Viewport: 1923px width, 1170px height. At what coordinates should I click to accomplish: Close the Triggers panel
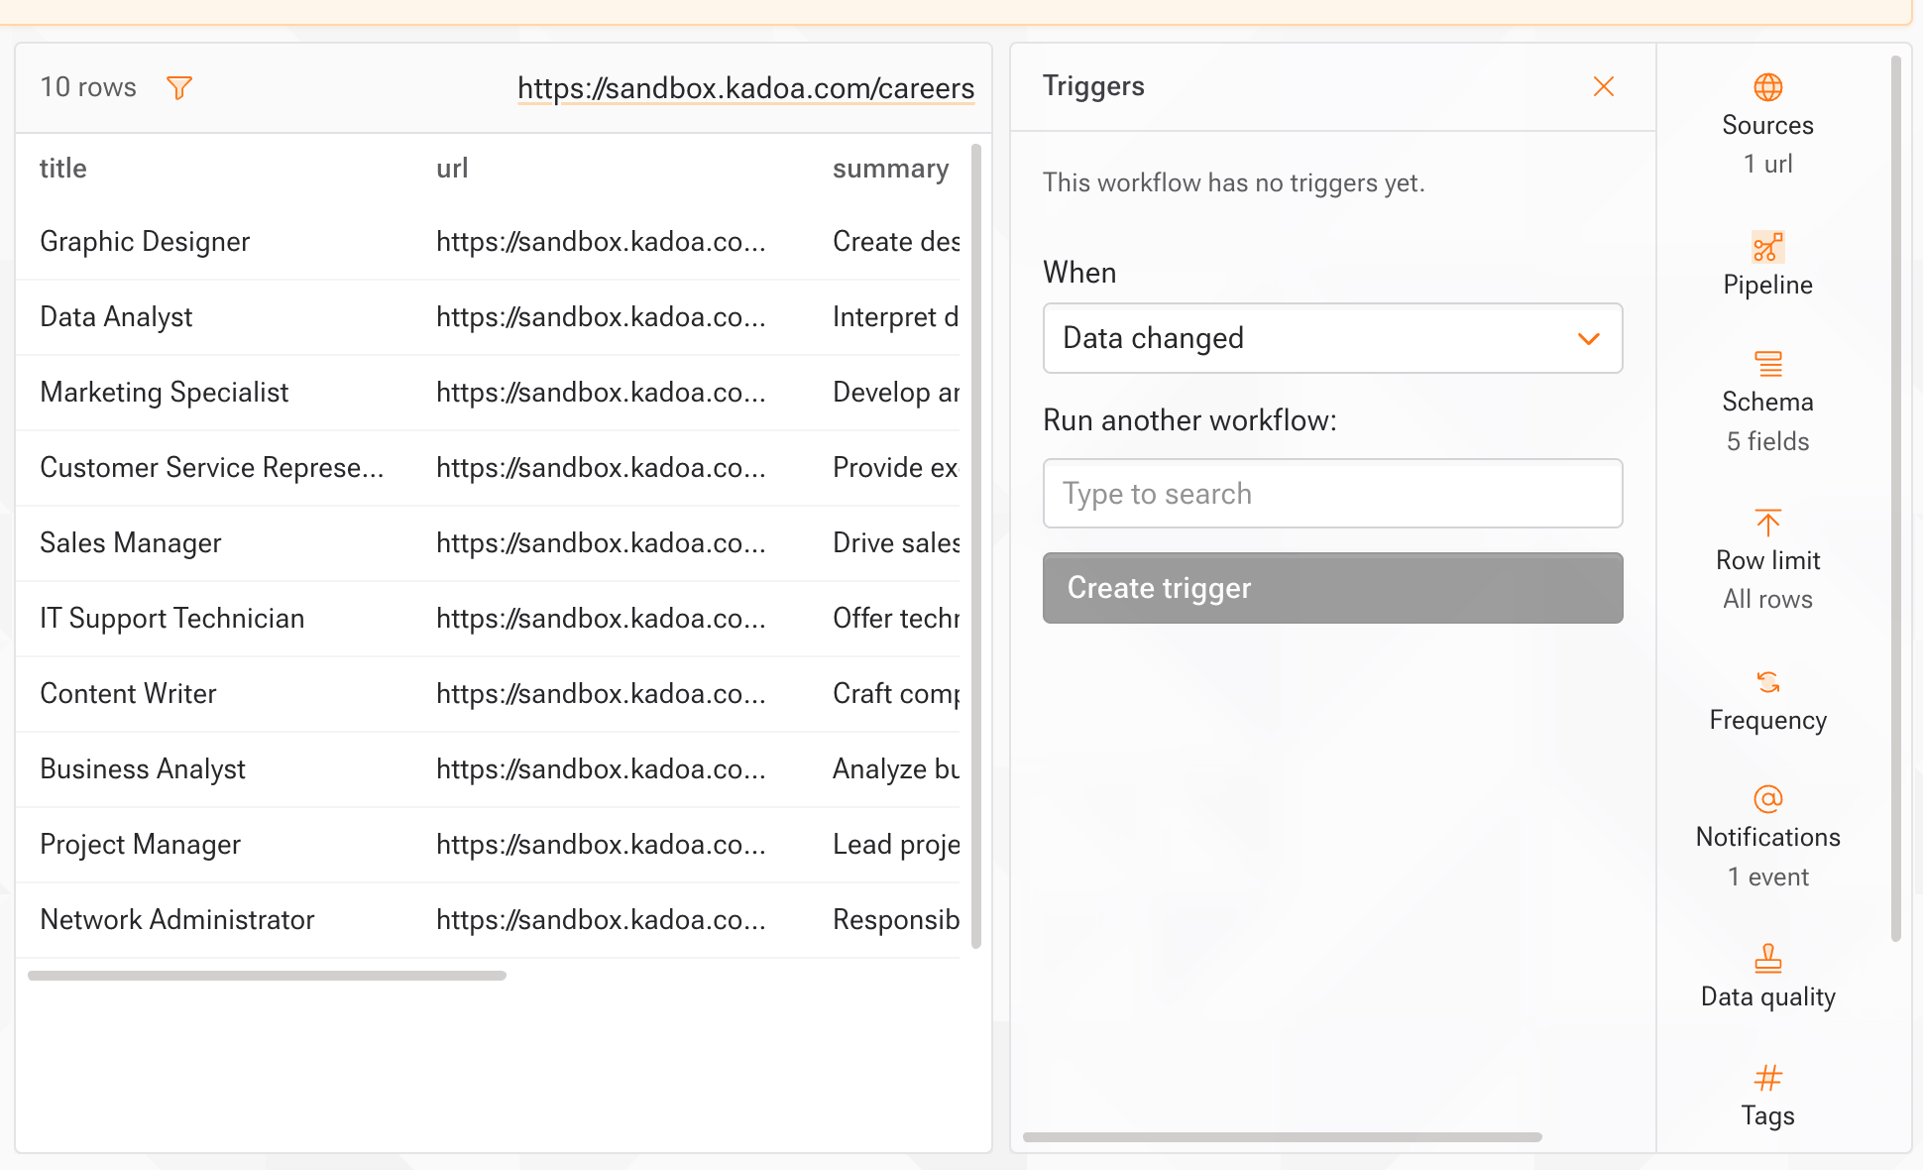coord(1603,86)
